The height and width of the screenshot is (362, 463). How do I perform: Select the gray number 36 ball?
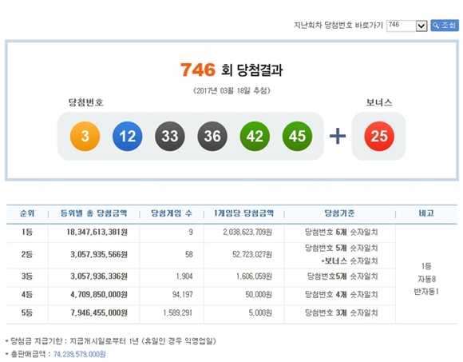(x=212, y=136)
